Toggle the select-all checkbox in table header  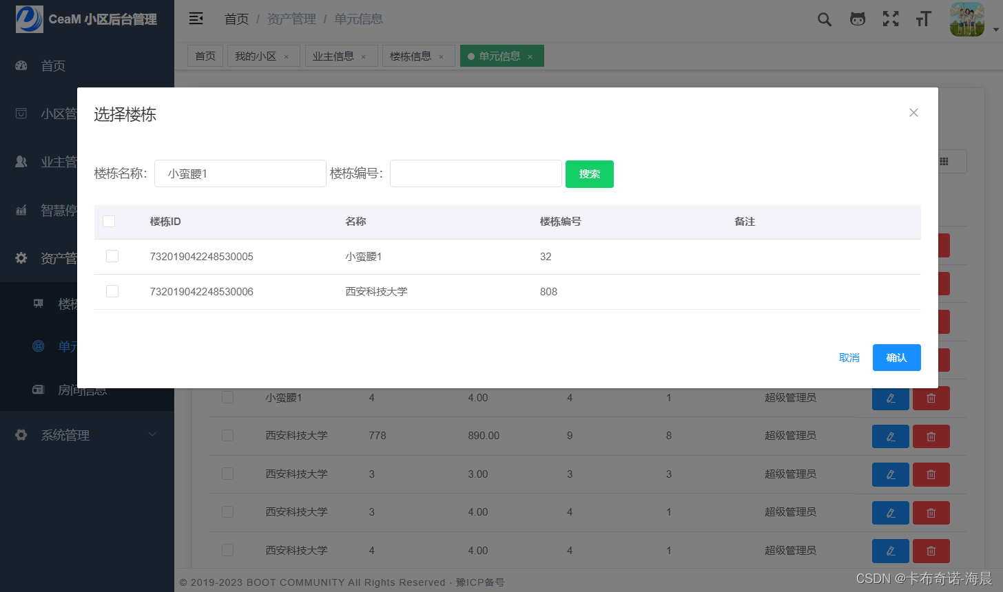pos(108,220)
